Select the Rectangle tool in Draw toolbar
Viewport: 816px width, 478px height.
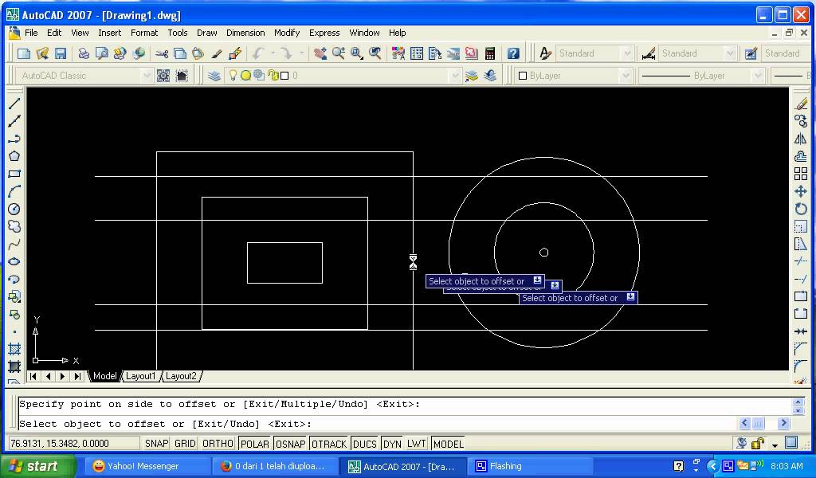tap(14, 174)
